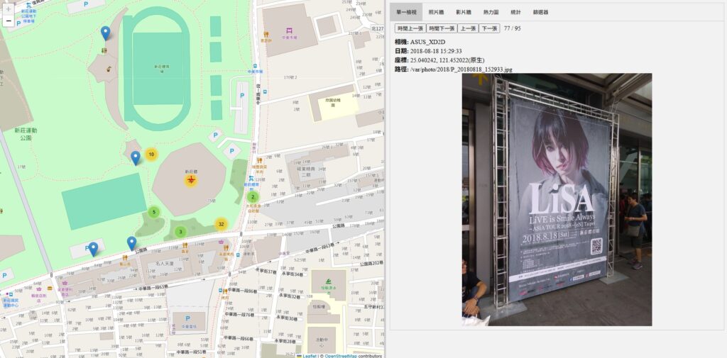Open the 篩選器 filter tab

[540, 12]
